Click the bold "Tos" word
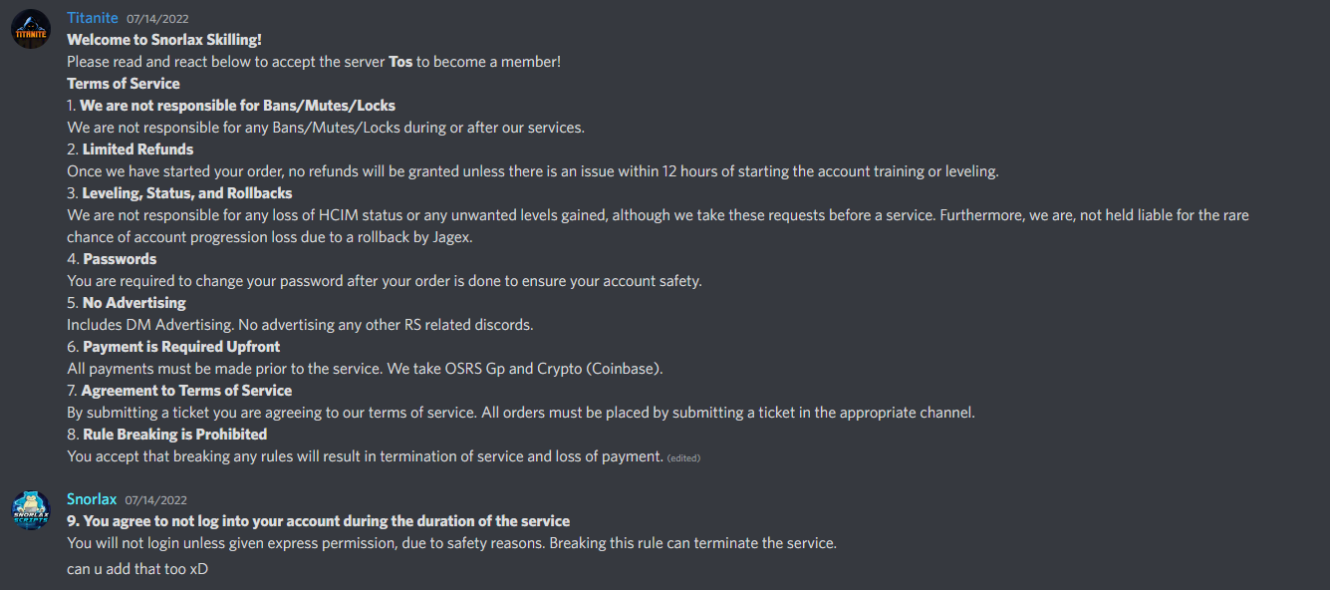Screen dimensions: 1330x590 (400, 62)
